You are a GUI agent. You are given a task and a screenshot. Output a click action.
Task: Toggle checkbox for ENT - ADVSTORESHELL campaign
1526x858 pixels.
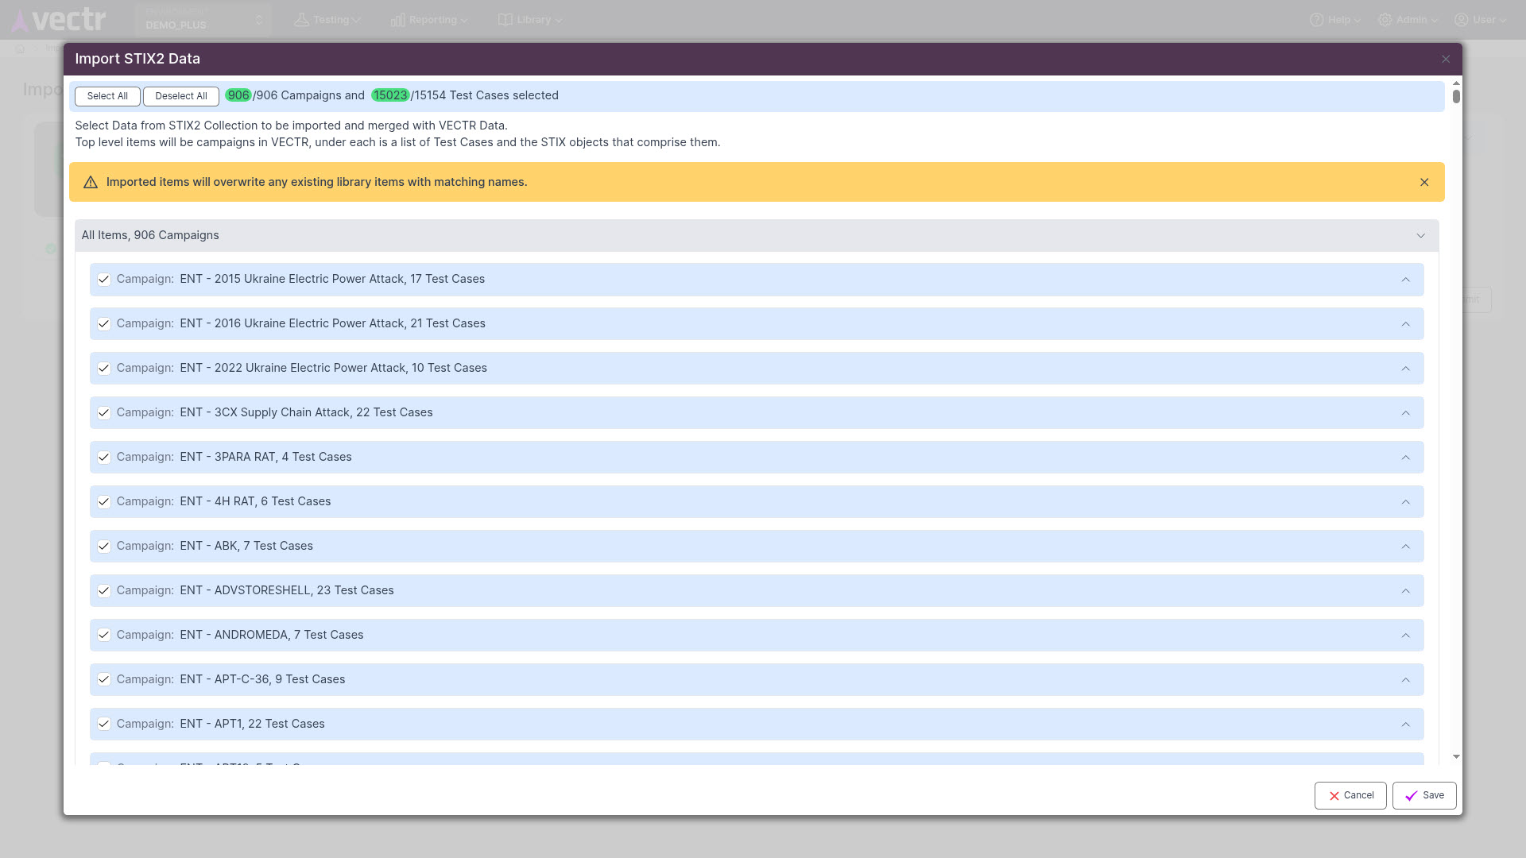103,591
